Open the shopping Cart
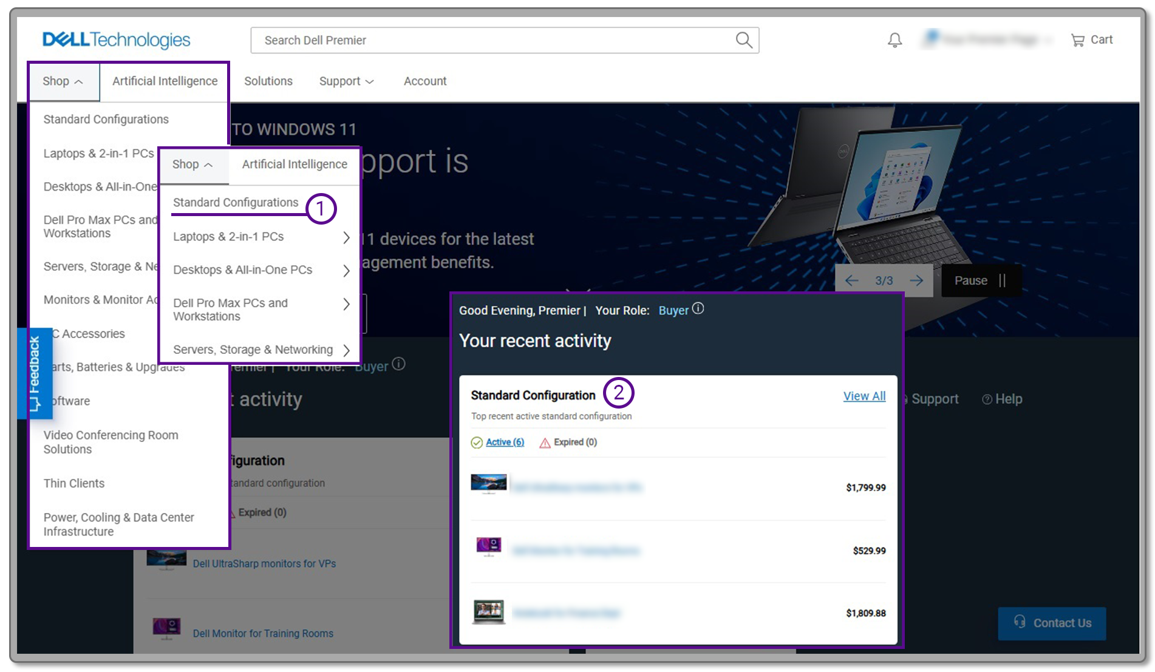Screen dimensions: 1155x672 coord(1092,40)
